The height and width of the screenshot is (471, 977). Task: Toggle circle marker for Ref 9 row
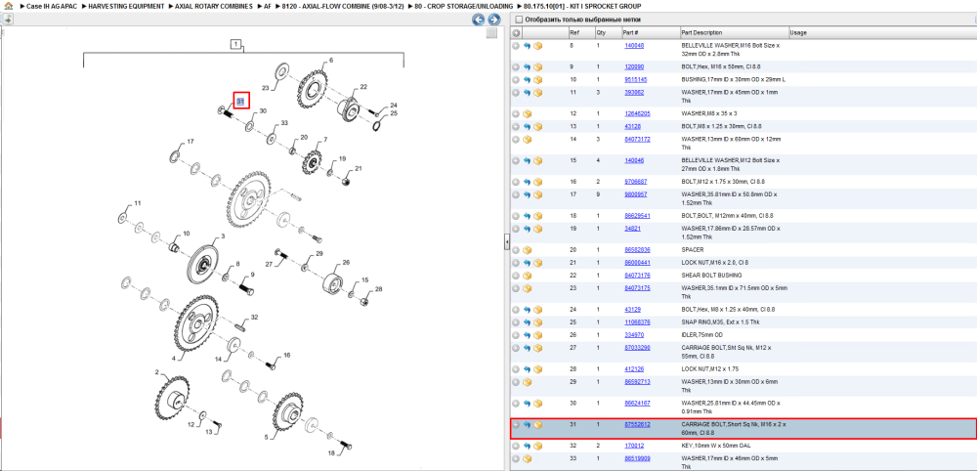coord(516,67)
